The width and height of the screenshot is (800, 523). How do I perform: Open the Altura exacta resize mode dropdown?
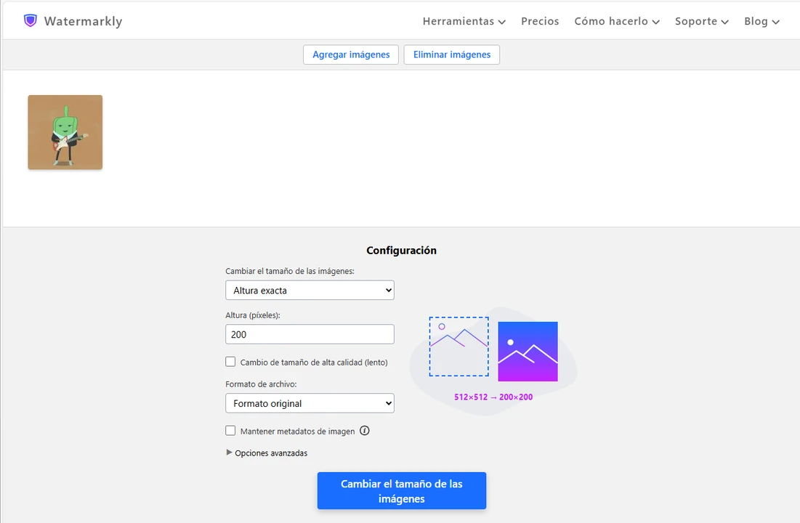[310, 291]
